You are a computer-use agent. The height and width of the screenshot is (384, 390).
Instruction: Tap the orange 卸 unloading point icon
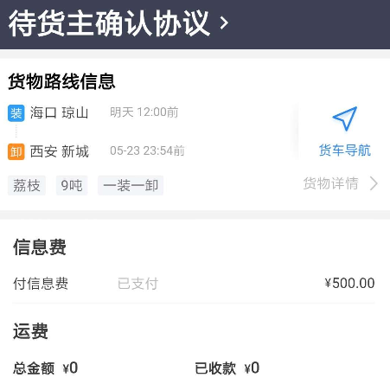[16, 151]
